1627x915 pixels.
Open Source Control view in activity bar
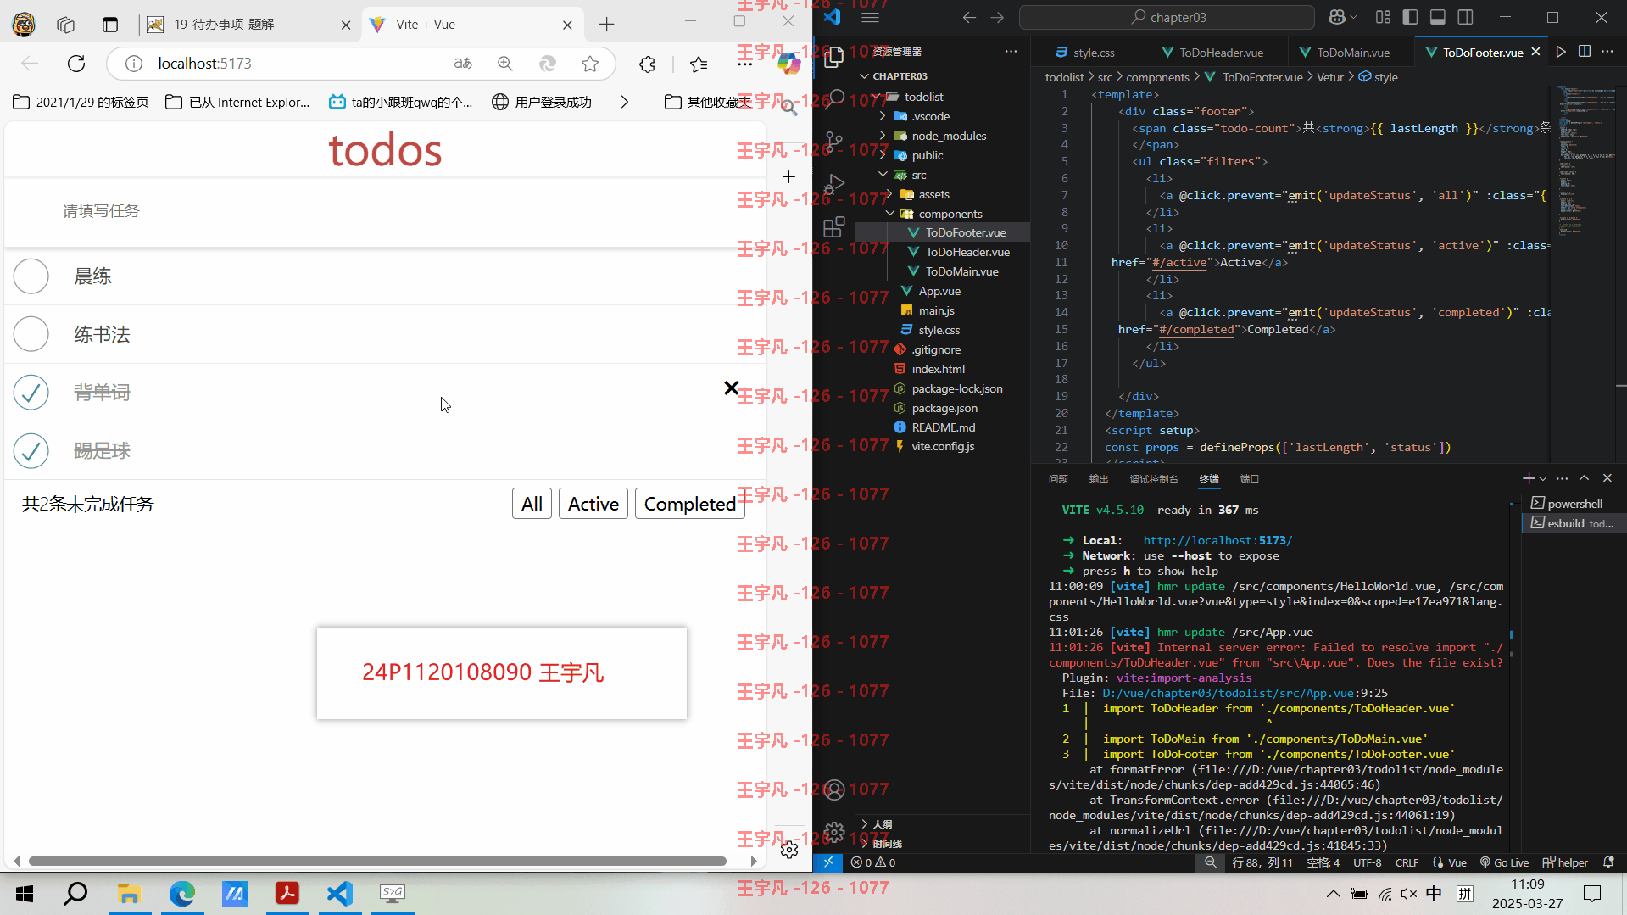pos(834,142)
